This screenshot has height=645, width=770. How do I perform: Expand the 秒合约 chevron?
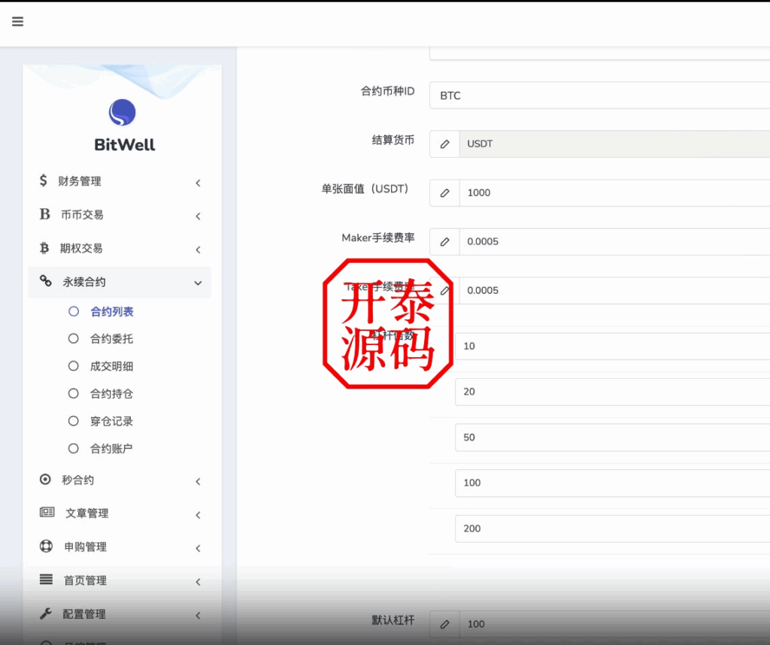[x=198, y=482]
